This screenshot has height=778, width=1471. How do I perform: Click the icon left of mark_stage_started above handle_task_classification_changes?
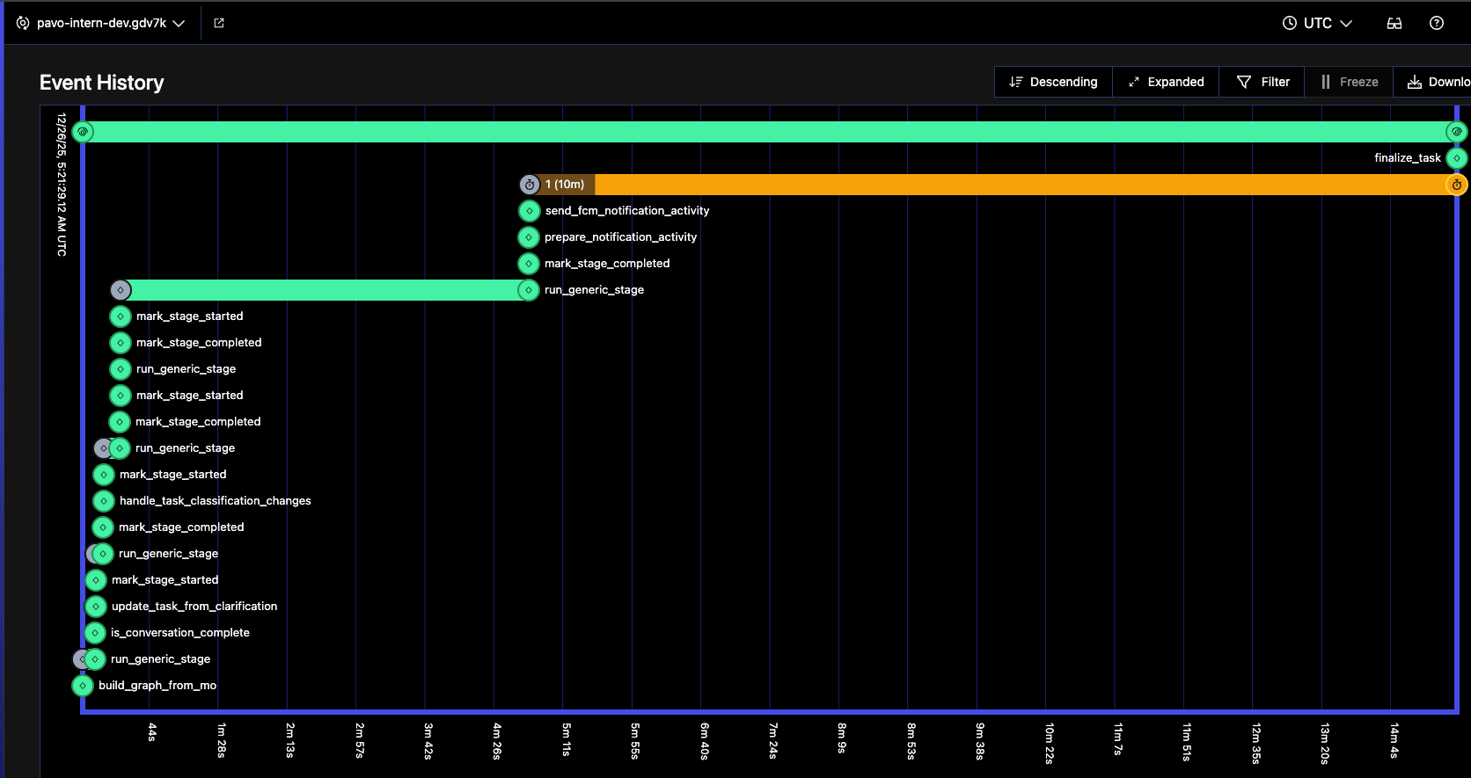click(x=104, y=475)
